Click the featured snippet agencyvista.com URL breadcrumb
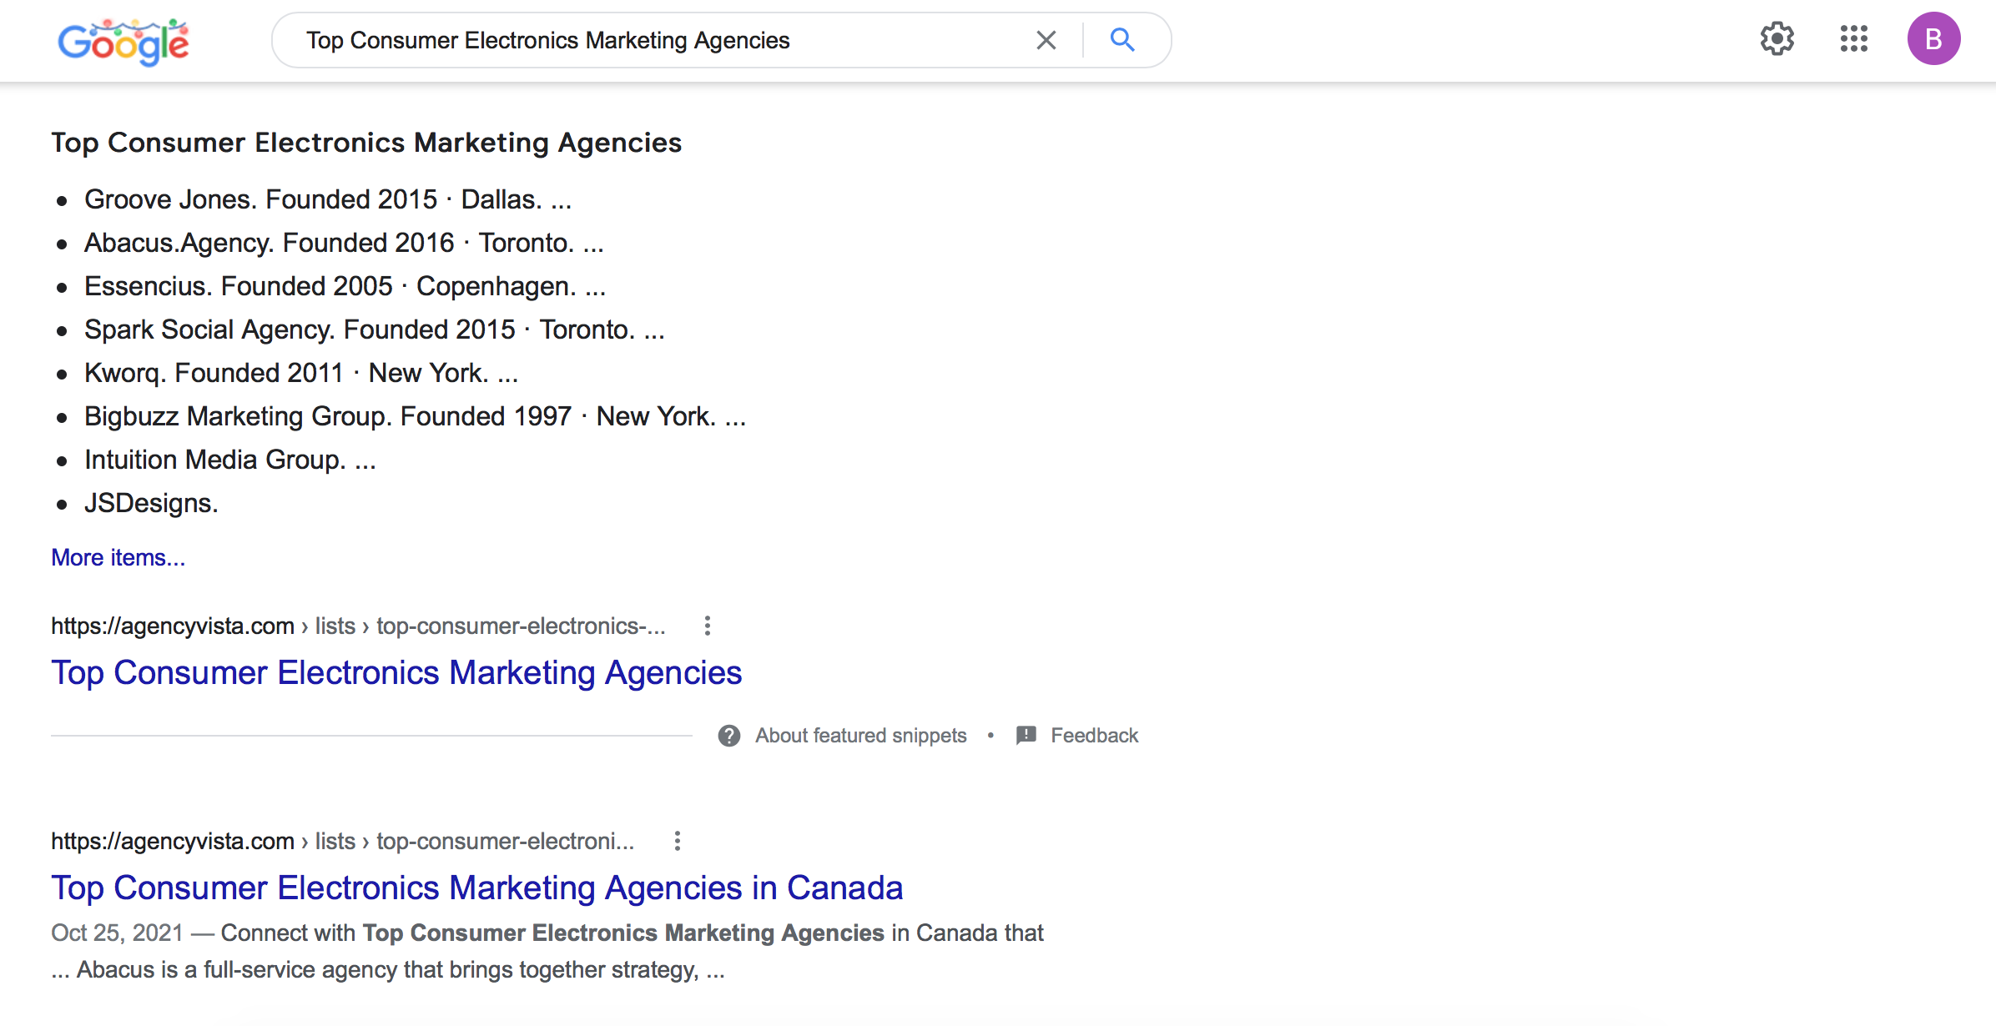 coord(359,626)
